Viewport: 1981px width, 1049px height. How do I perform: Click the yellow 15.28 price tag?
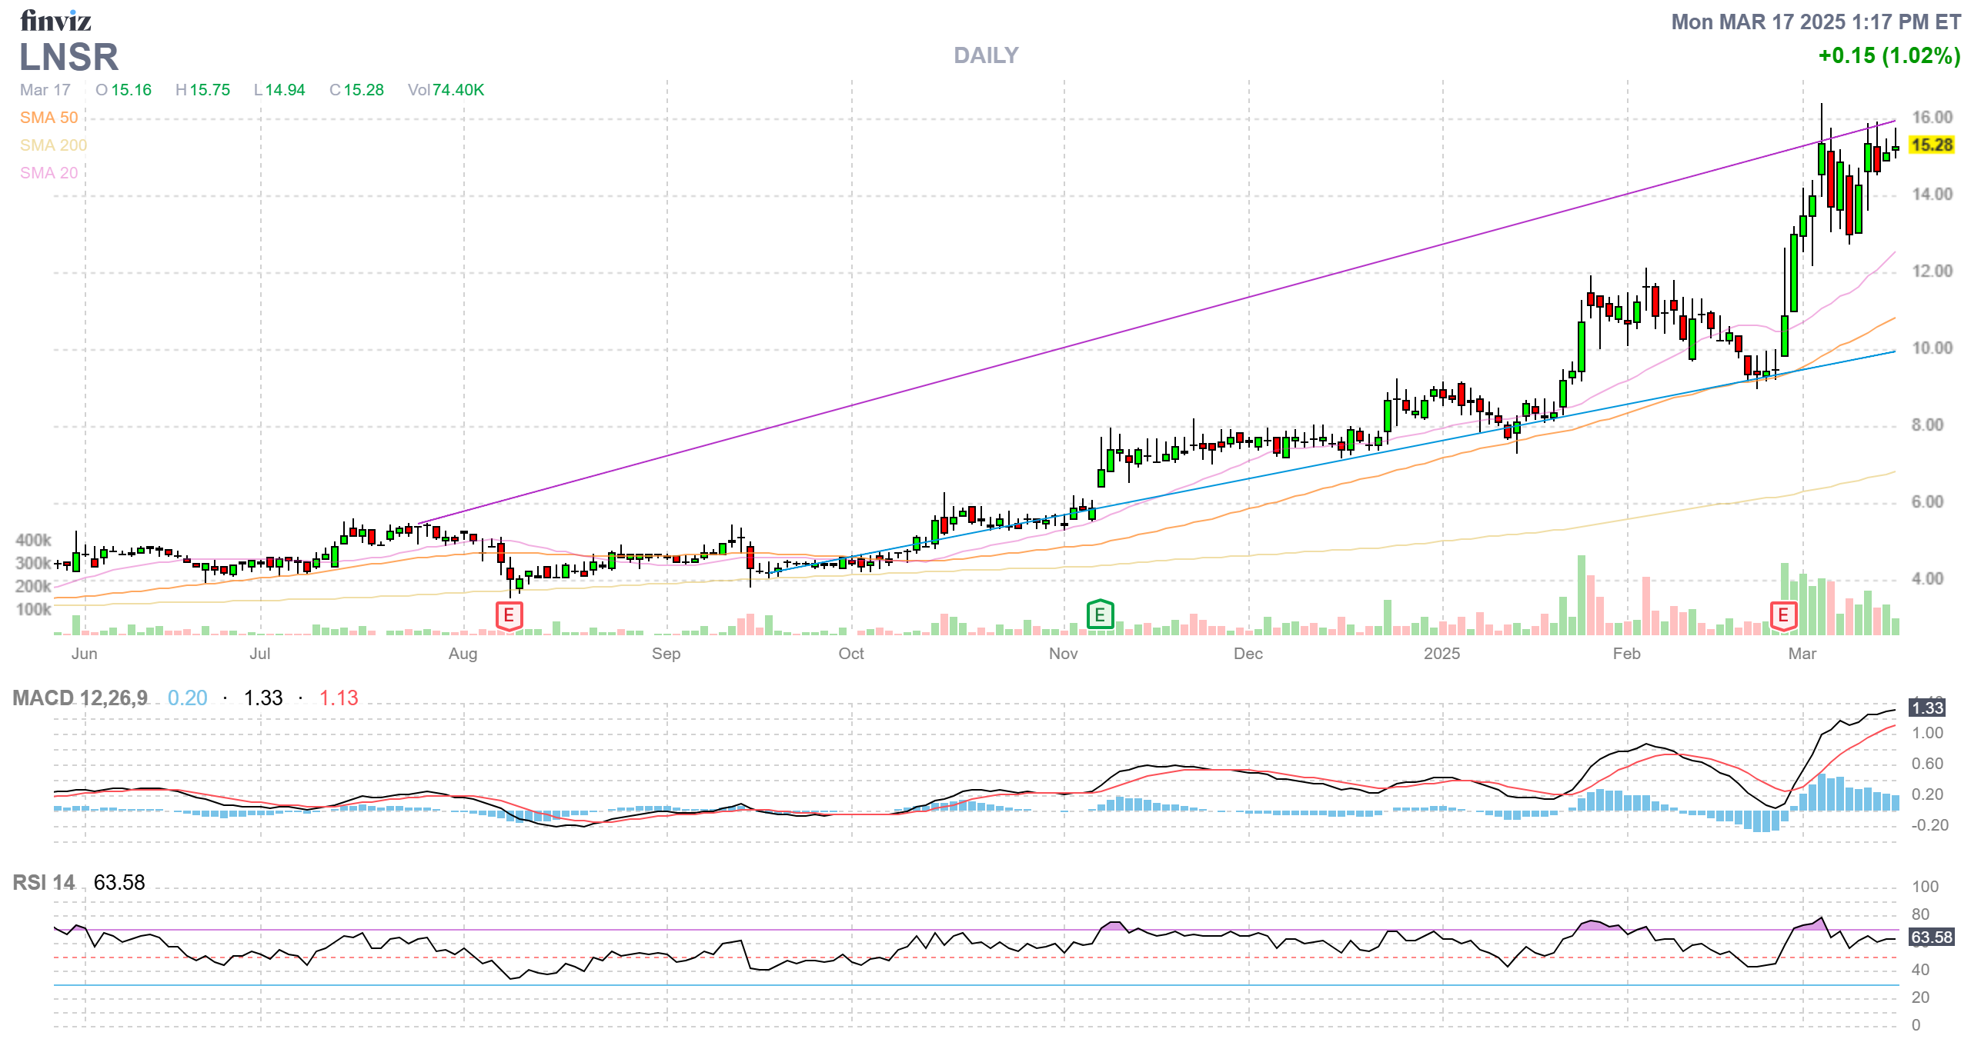(1932, 145)
